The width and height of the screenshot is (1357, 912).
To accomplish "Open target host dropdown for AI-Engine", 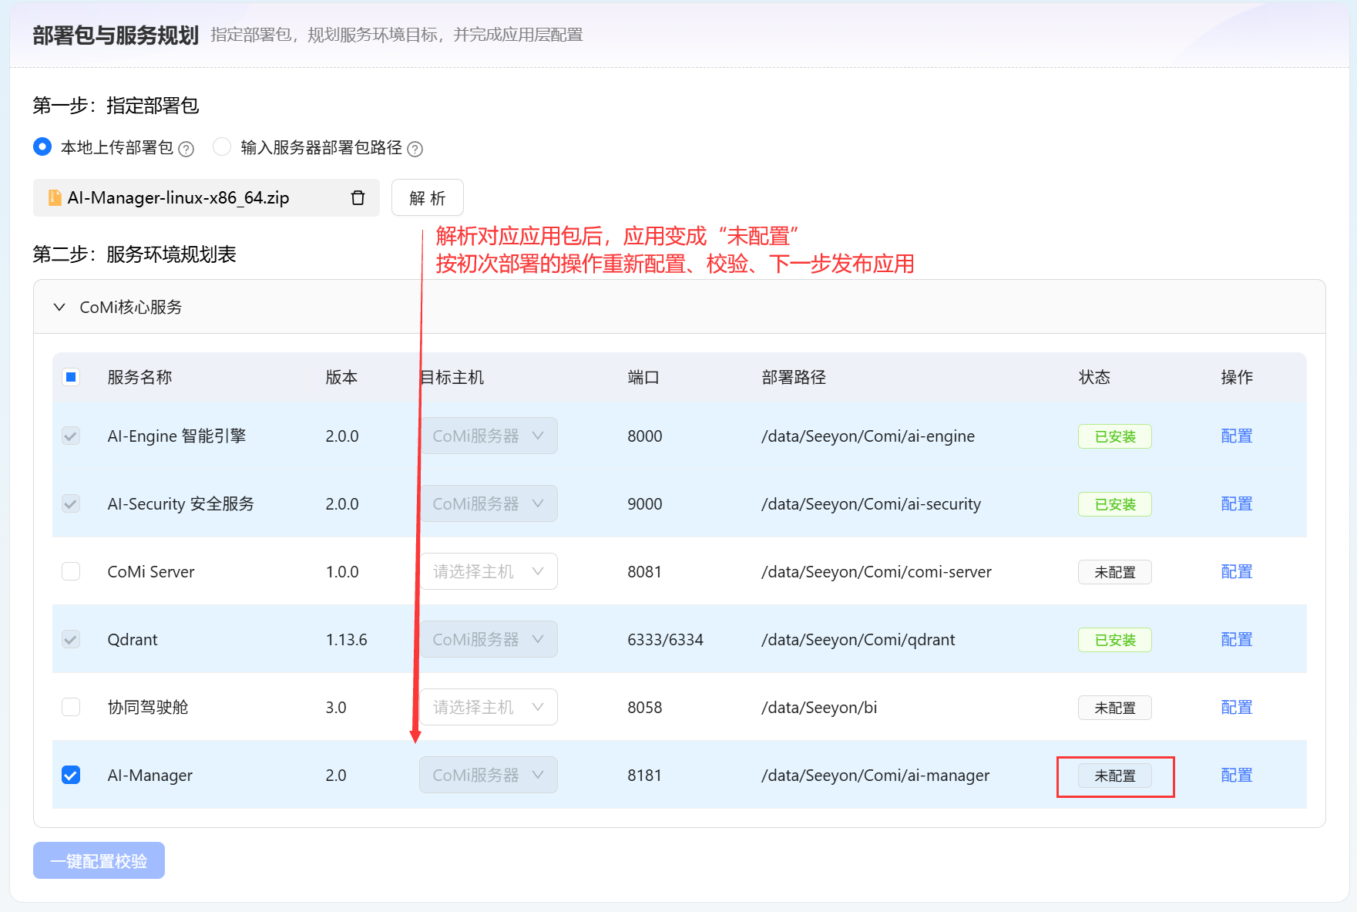I will click(x=489, y=436).
